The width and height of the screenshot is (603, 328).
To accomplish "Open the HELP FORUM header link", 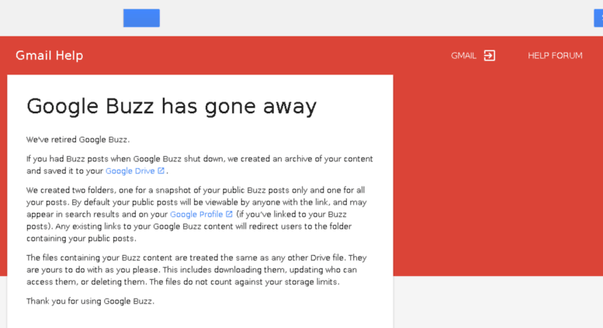I will click(555, 56).
